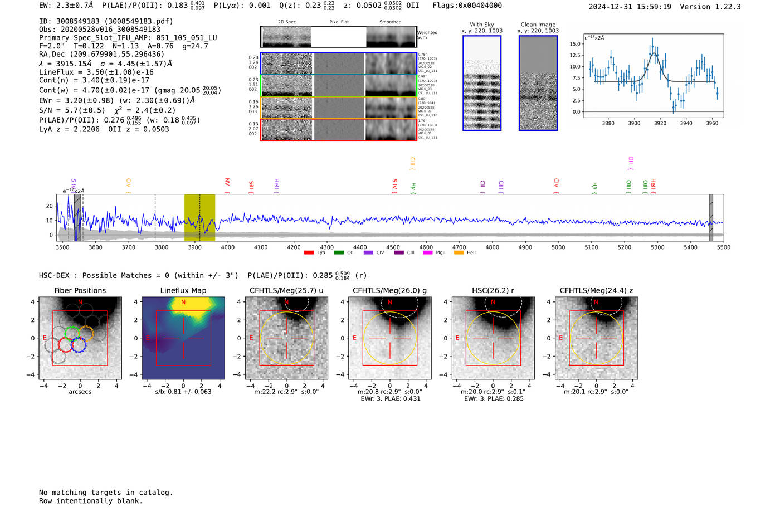Click the orange dashed fiber circle

pyautogui.click(x=86, y=333)
